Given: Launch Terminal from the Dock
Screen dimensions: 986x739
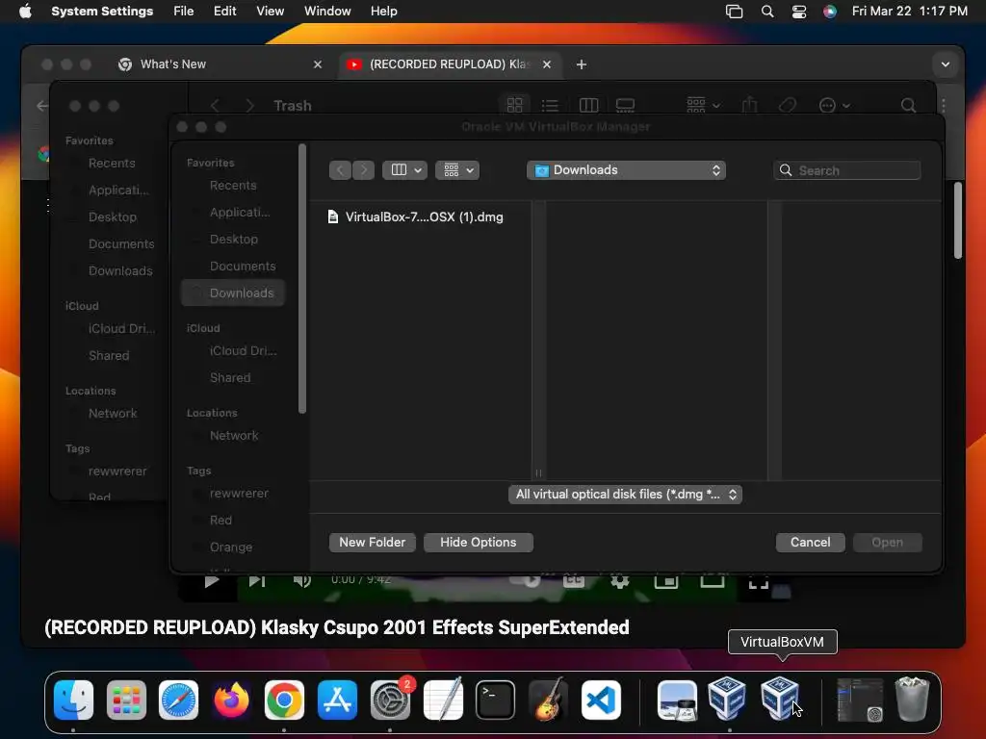Looking at the screenshot, I should pos(496,700).
